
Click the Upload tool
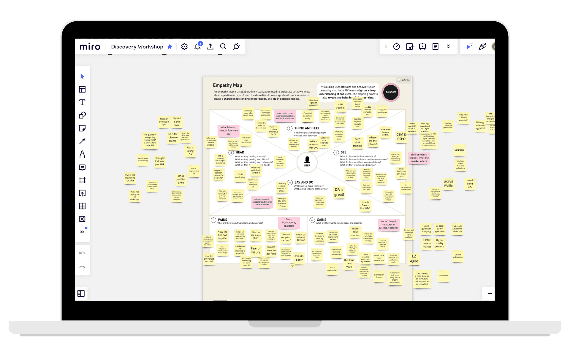point(82,193)
